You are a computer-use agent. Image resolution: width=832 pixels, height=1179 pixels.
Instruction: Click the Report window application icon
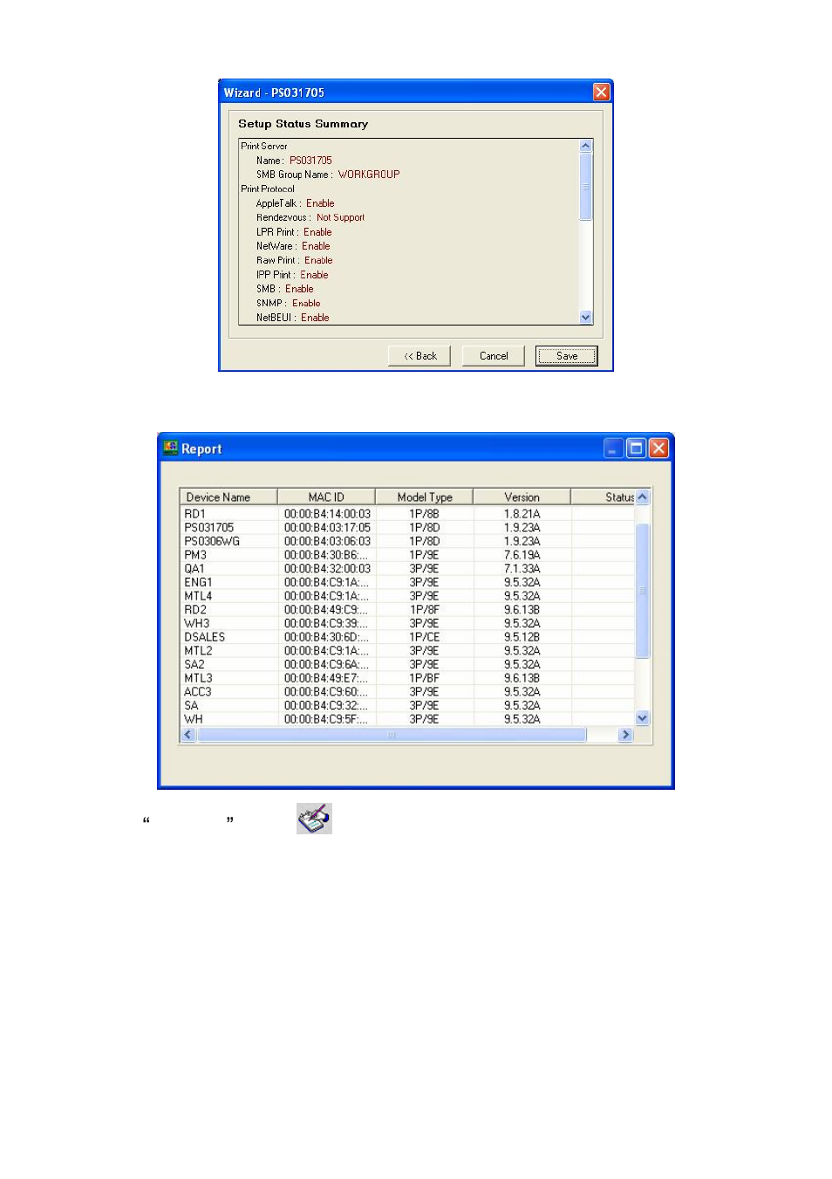point(170,448)
